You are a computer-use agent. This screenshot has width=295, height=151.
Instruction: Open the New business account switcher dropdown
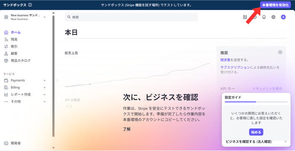click(25, 17)
